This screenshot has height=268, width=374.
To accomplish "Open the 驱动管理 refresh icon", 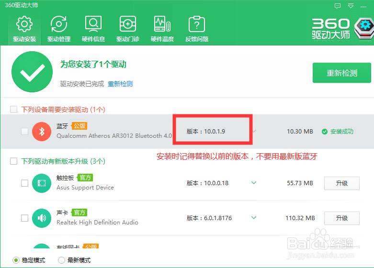I will point(59,24).
